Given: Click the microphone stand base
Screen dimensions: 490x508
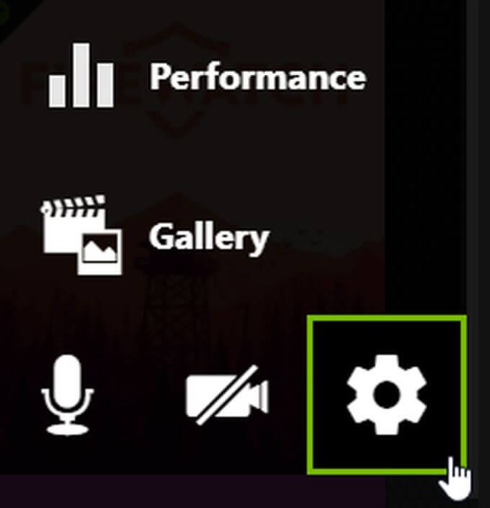Looking at the screenshot, I should click(68, 430).
